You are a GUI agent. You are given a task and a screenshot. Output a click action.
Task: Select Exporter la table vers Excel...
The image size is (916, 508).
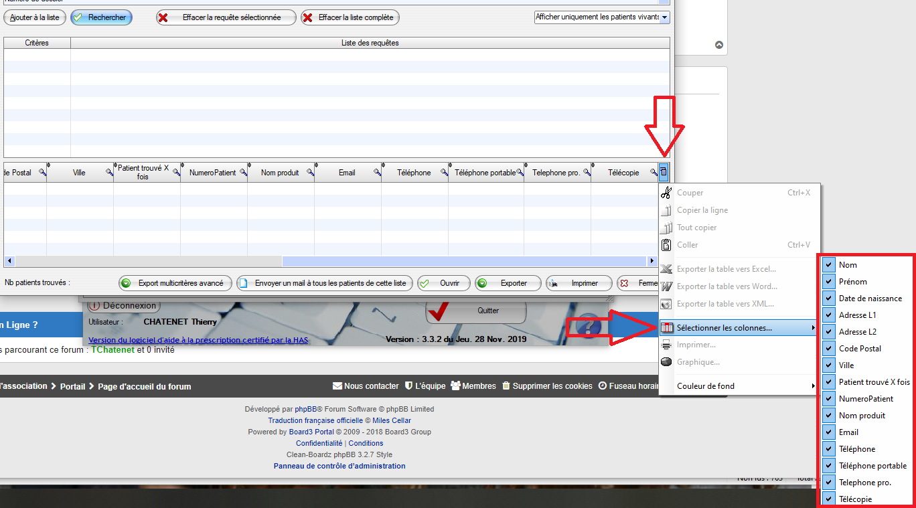tap(739, 269)
